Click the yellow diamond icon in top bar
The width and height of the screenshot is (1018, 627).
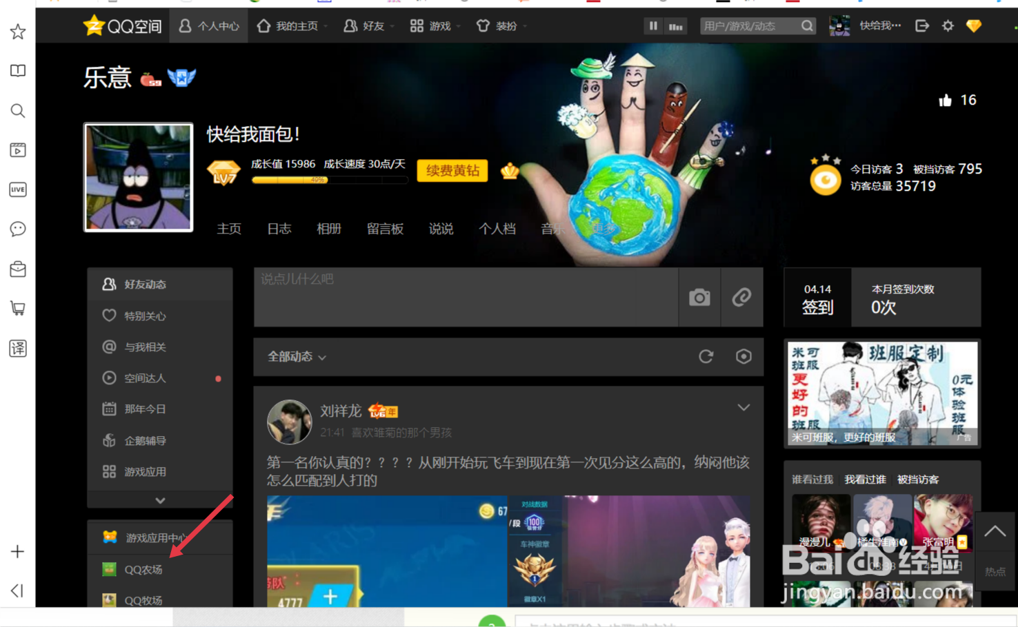click(974, 26)
